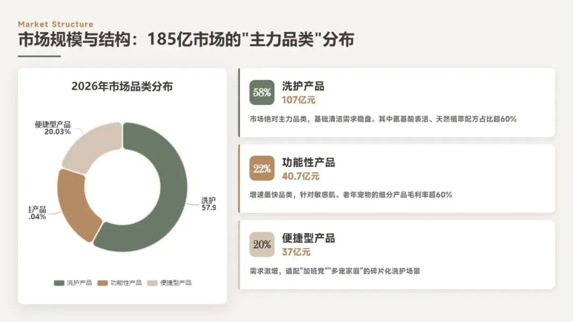The width and height of the screenshot is (573, 322).
Task: Select the beige 便捷型产品 legend swatch
Action: pos(152,283)
